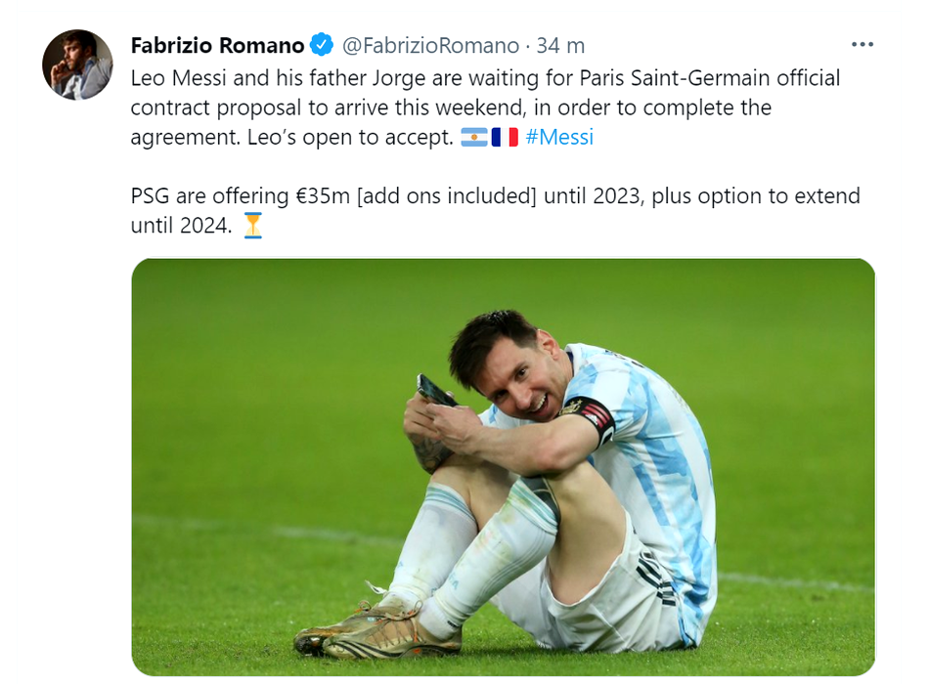Screen dimensions: 929x684
Task: Open the #Messi hashtag
Action: click(559, 138)
